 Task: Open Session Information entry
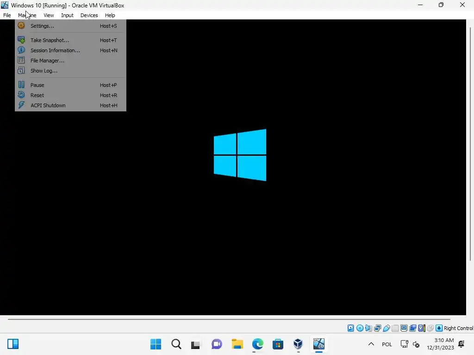coord(70,50)
